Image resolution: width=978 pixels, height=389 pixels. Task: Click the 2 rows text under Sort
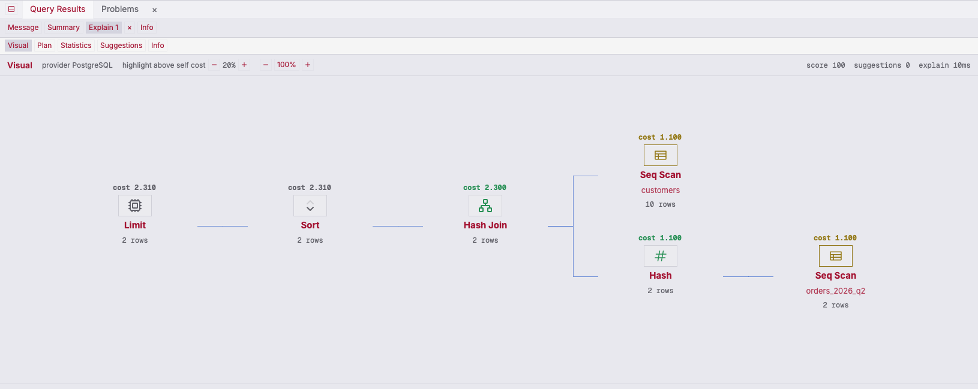[x=310, y=240]
